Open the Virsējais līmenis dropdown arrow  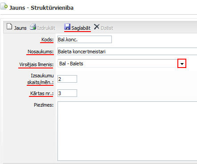(x=182, y=64)
